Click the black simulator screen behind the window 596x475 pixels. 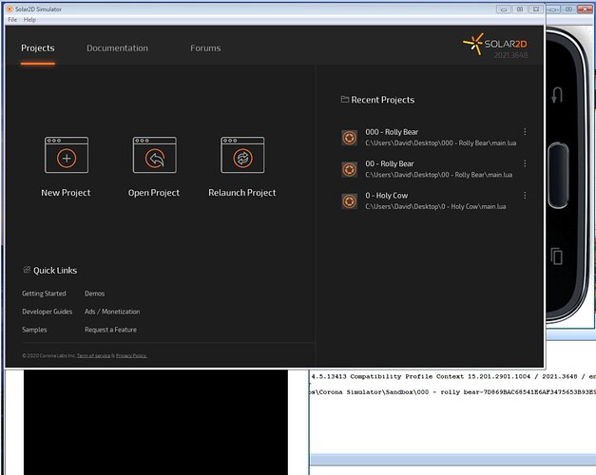point(156,422)
